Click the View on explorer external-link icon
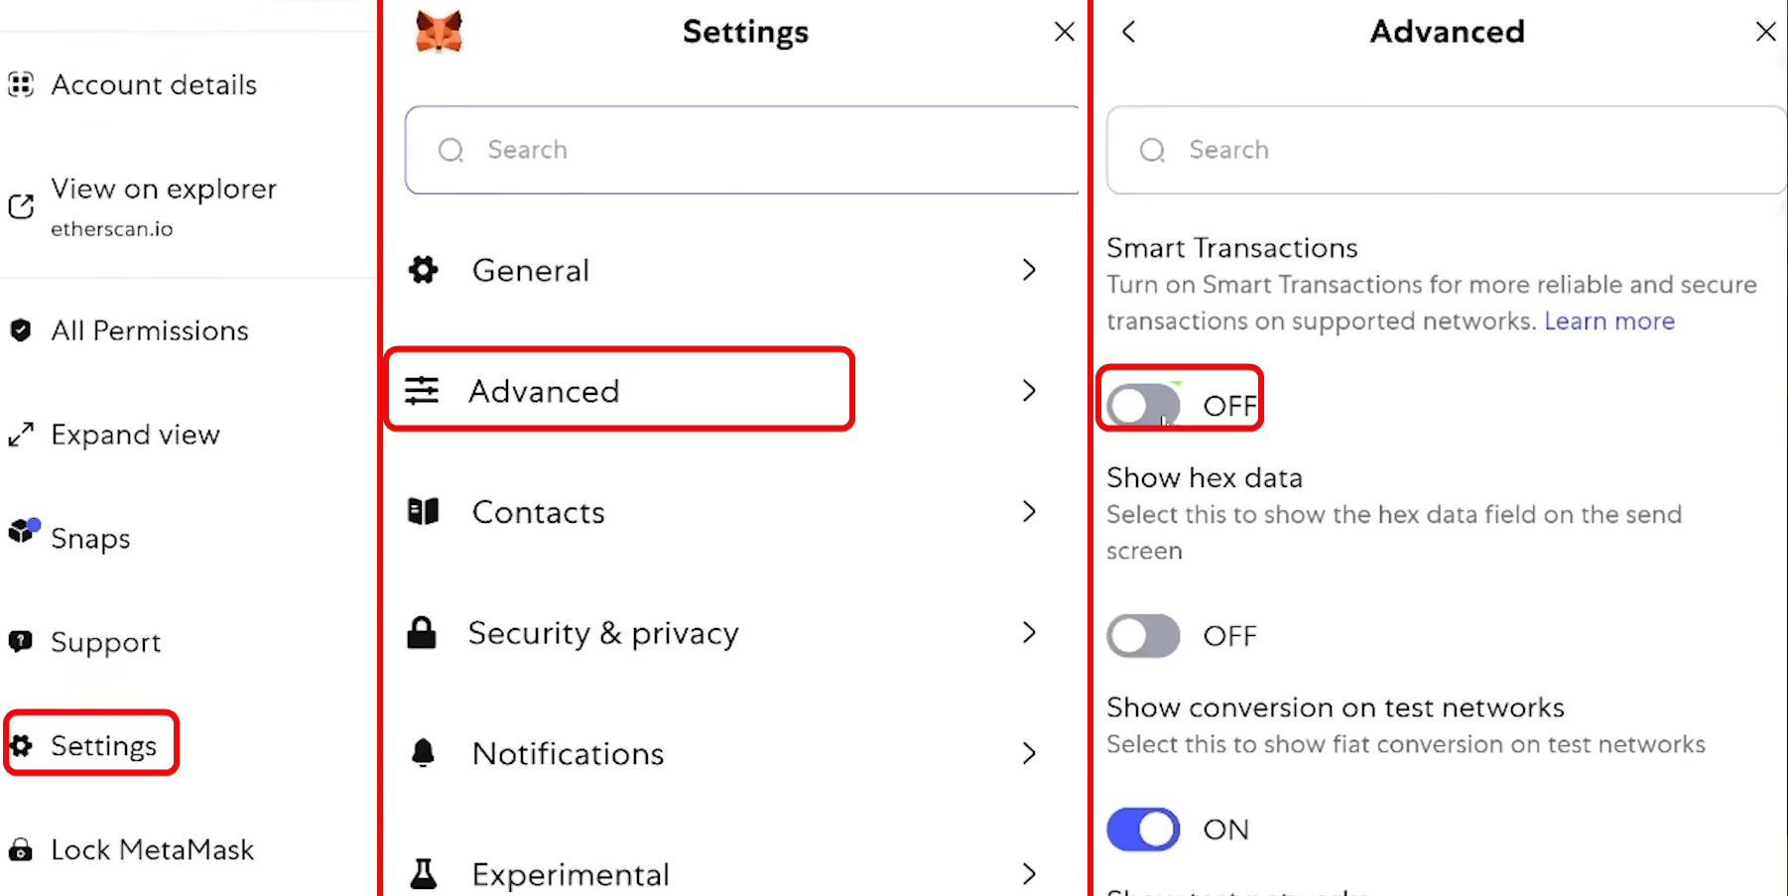Viewport: 1788px width, 896px height. pyautogui.click(x=21, y=206)
